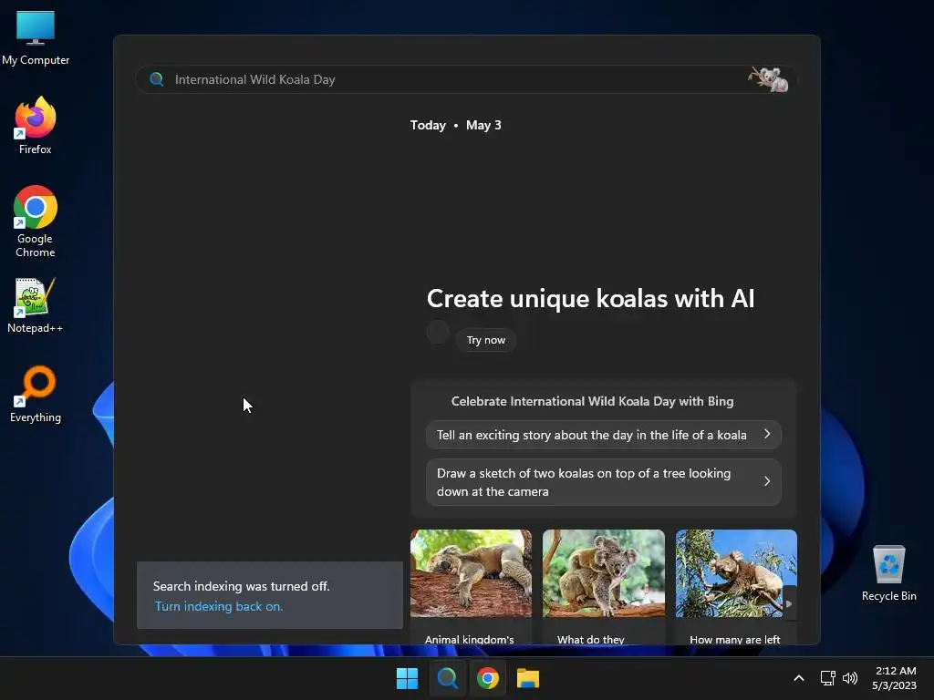This screenshot has width=934, height=700.
Task: Open the Recycle Bin on the desktop
Action: tap(888, 573)
